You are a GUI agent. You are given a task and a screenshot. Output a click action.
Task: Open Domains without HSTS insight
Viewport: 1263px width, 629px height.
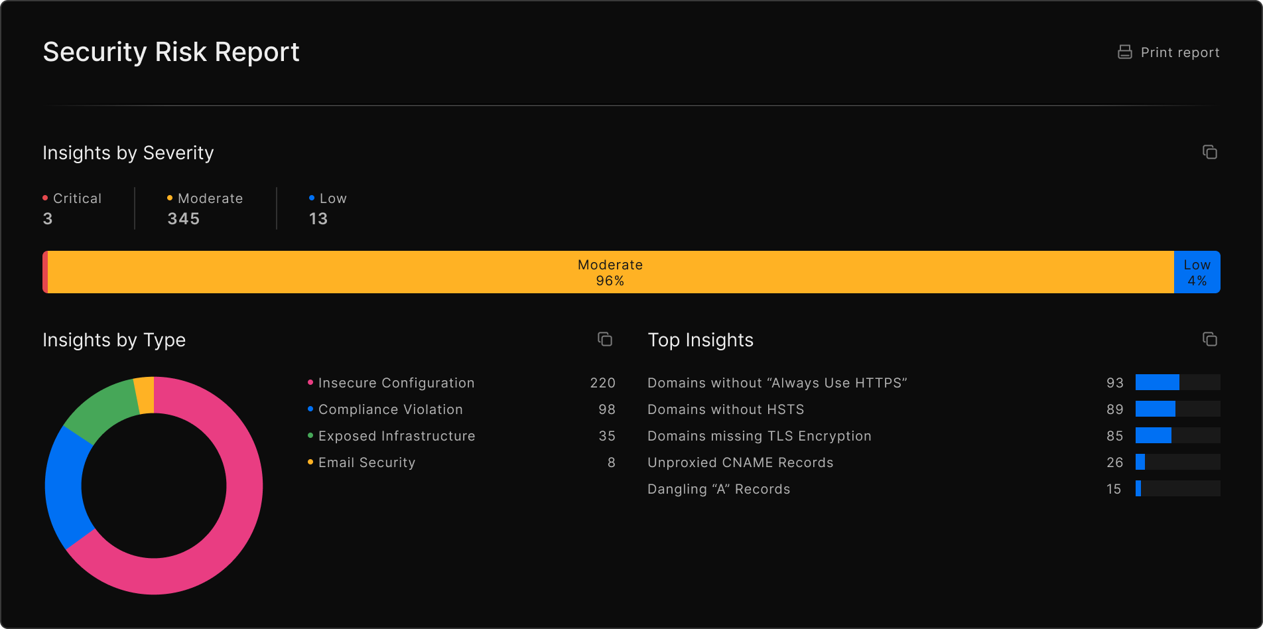click(x=726, y=409)
